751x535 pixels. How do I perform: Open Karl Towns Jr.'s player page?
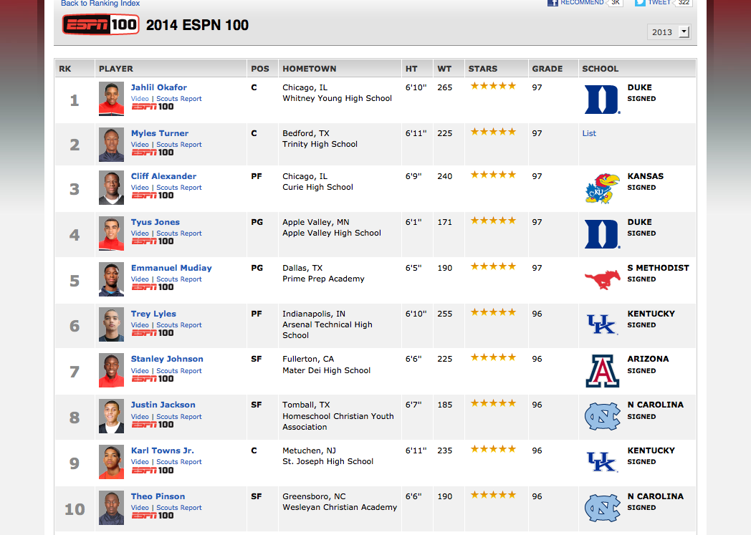[162, 450]
